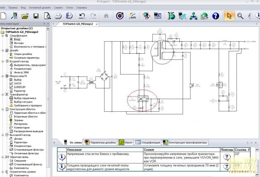Close the TOPSwitch-GX_PIDesign2 document tab

(x=97, y=24)
